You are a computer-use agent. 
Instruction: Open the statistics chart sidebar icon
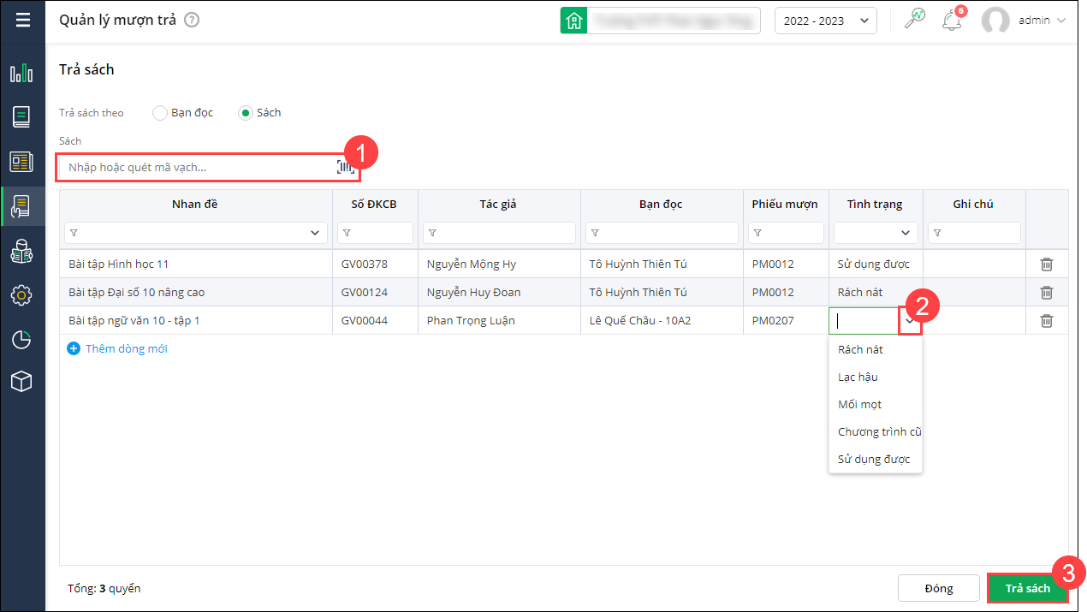pos(21,73)
